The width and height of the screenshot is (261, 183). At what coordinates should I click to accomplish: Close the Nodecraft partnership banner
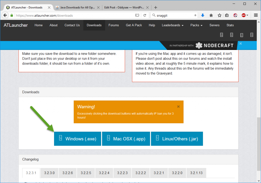pos(240,44)
